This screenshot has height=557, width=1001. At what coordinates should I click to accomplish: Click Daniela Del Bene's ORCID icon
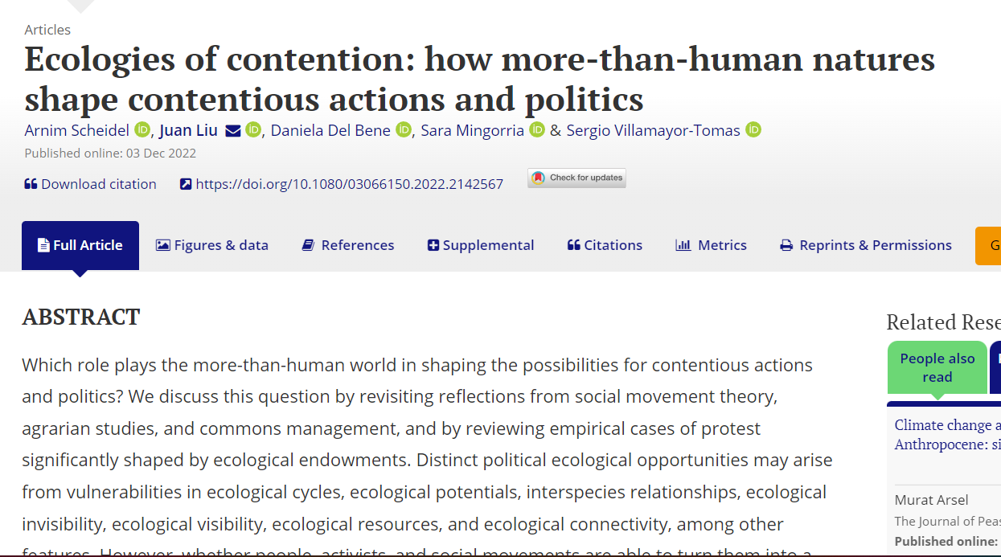[x=404, y=129]
